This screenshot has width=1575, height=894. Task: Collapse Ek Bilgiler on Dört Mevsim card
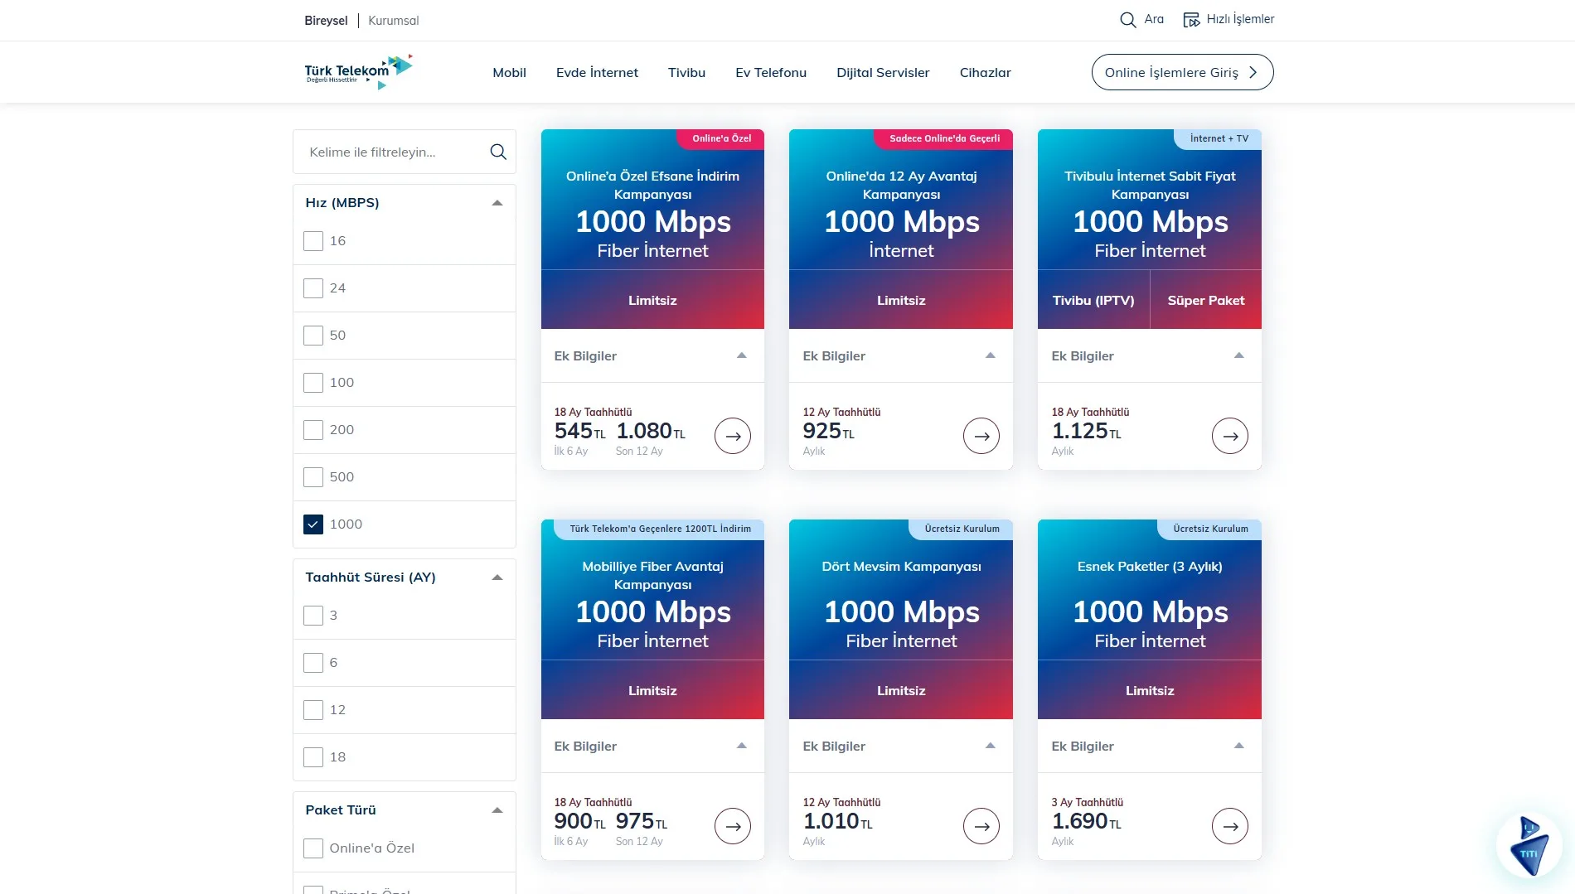990,746
